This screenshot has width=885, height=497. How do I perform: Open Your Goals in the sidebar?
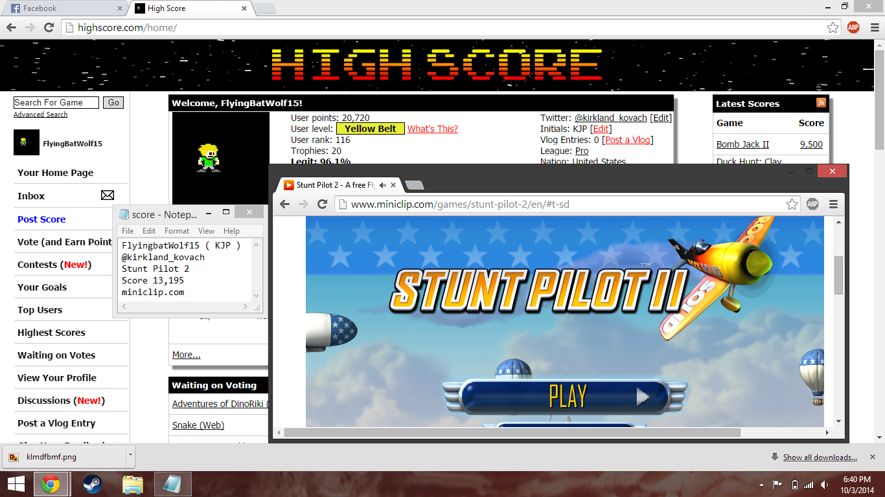tap(42, 287)
